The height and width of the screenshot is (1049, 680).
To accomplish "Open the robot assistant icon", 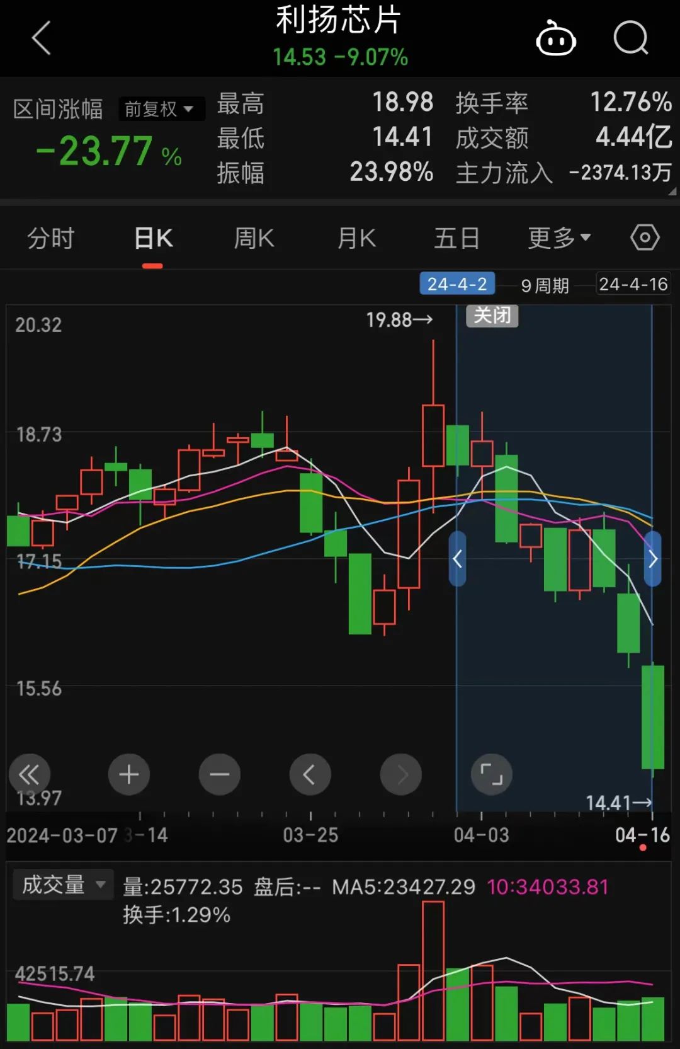I will [x=556, y=38].
